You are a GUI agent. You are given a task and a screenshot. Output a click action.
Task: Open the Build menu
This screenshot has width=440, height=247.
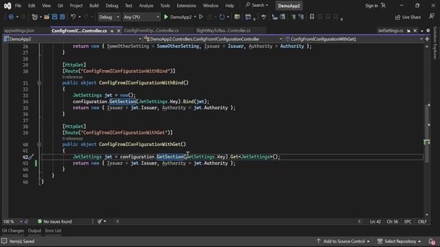point(93,5)
